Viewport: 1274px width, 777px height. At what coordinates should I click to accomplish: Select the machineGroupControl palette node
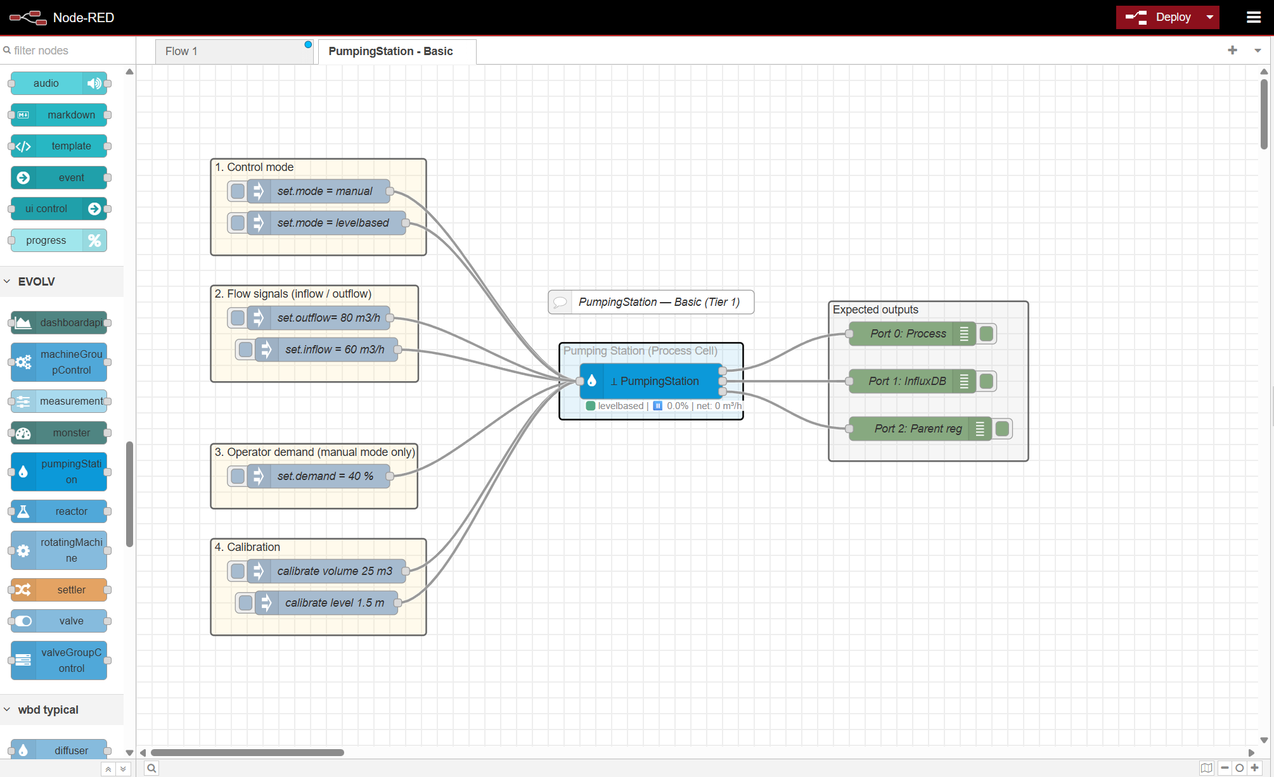coord(59,362)
